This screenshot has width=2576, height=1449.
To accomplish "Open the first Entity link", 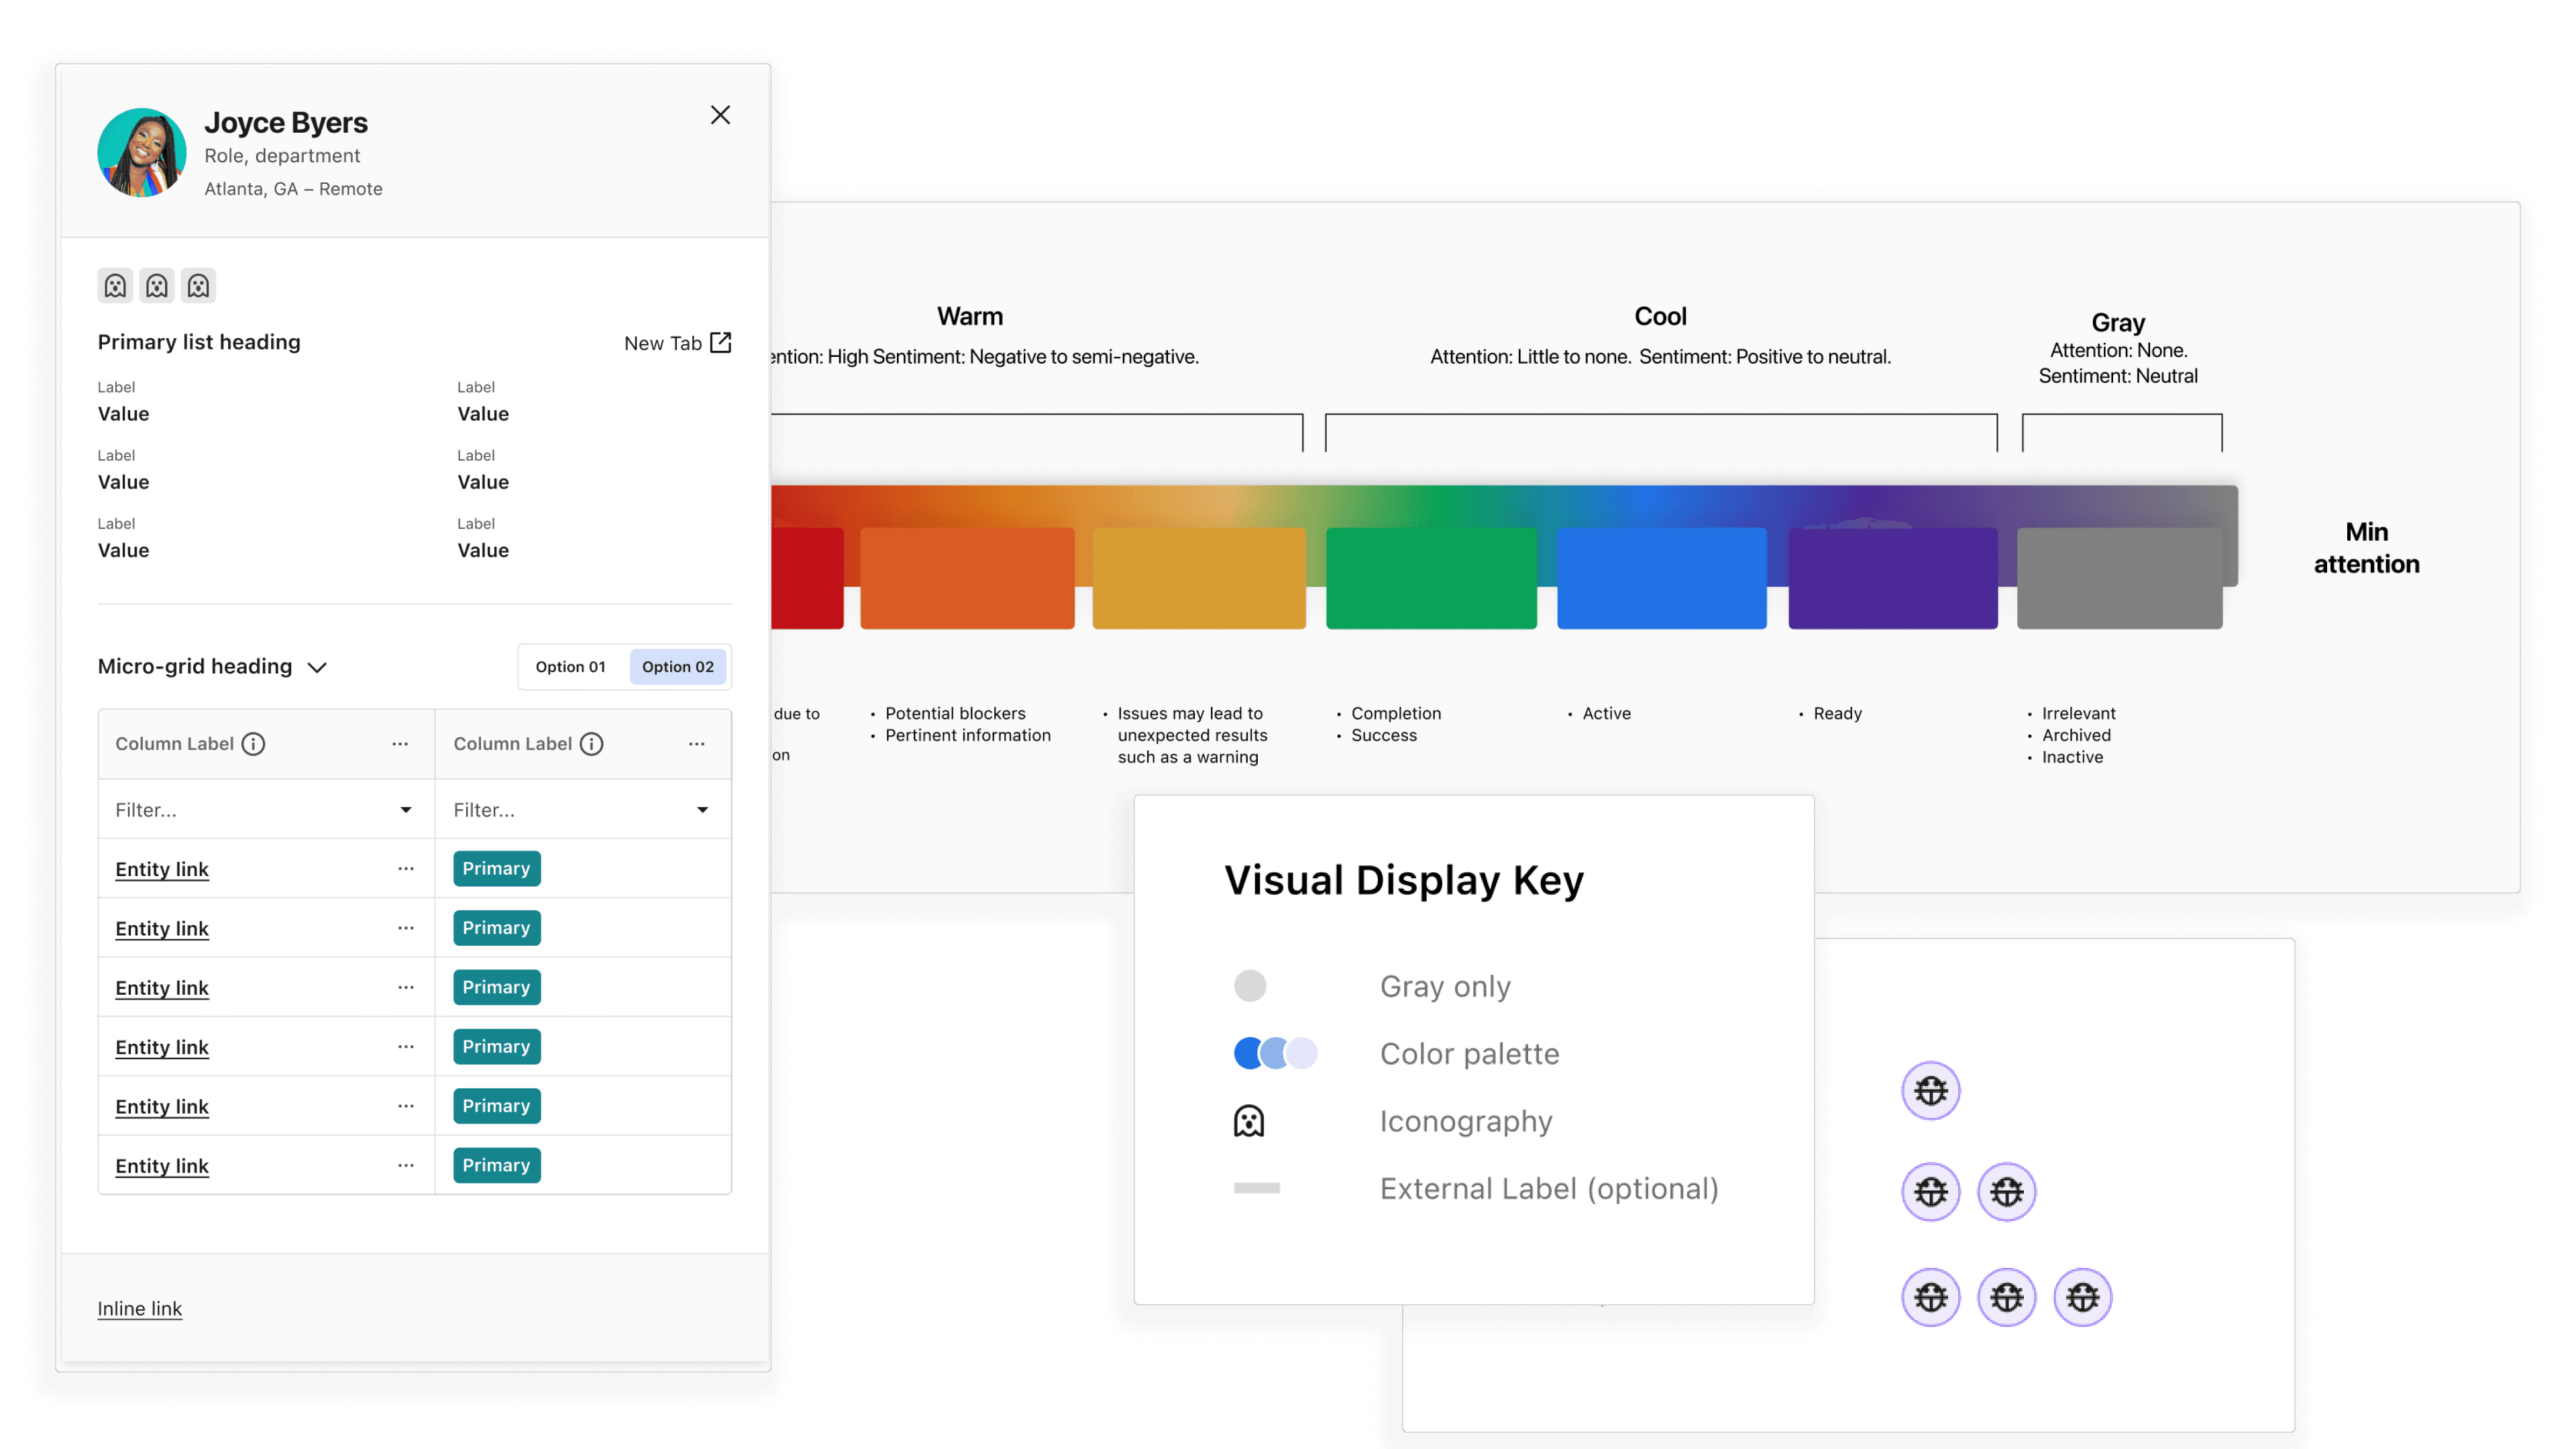I will (x=161, y=868).
